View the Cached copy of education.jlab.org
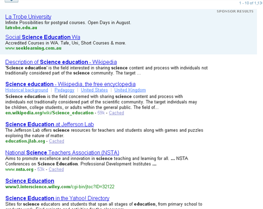 pos(57,141)
